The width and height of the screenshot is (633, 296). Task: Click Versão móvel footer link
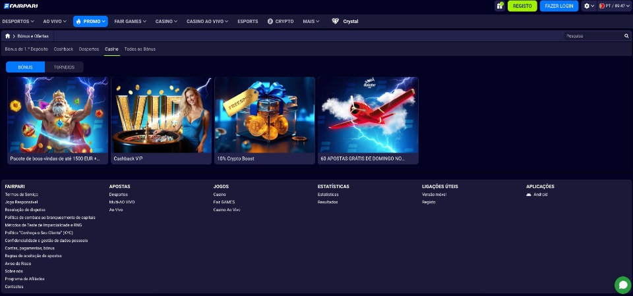(x=434, y=195)
